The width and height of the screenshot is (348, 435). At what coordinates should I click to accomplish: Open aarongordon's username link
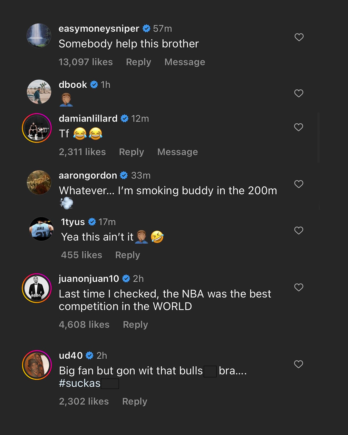pyautogui.click(x=88, y=175)
